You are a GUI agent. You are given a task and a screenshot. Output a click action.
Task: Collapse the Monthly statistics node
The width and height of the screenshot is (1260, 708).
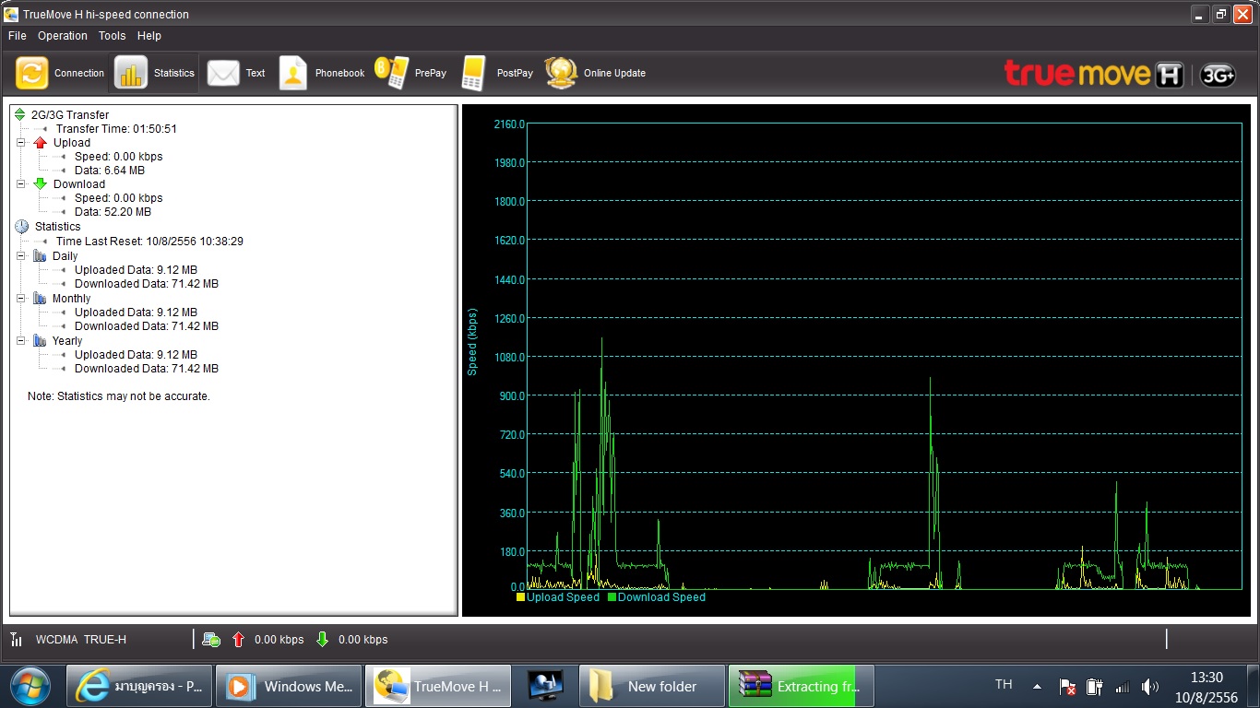click(21, 299)
